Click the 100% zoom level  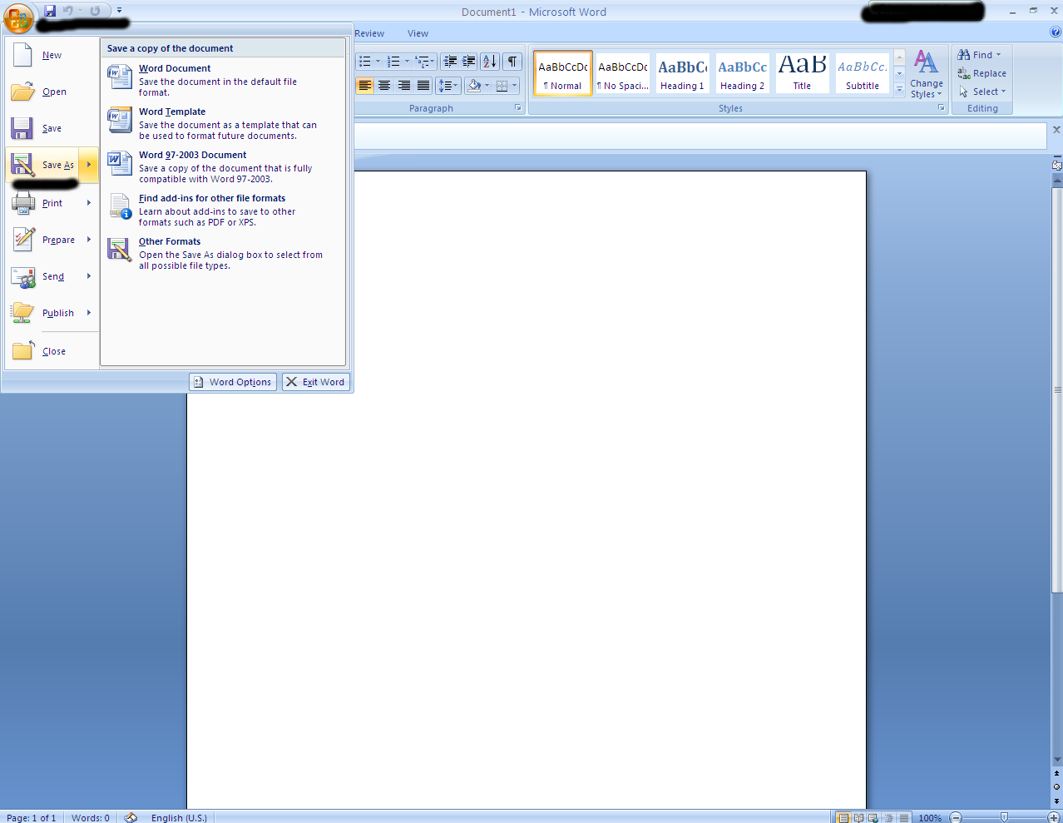click(930, 818)
